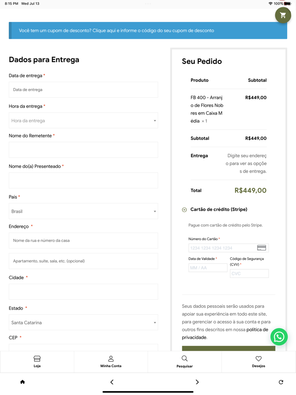Navigate back with left arrow
Screen dimensions: 296x395
112,382
